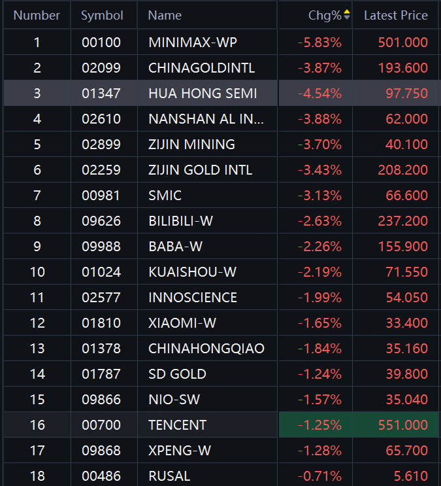The width and height of the screenshot is (441, 486).
Task: Select the ZIJIN MINING stock name
Action: click(x=191, y=145)
